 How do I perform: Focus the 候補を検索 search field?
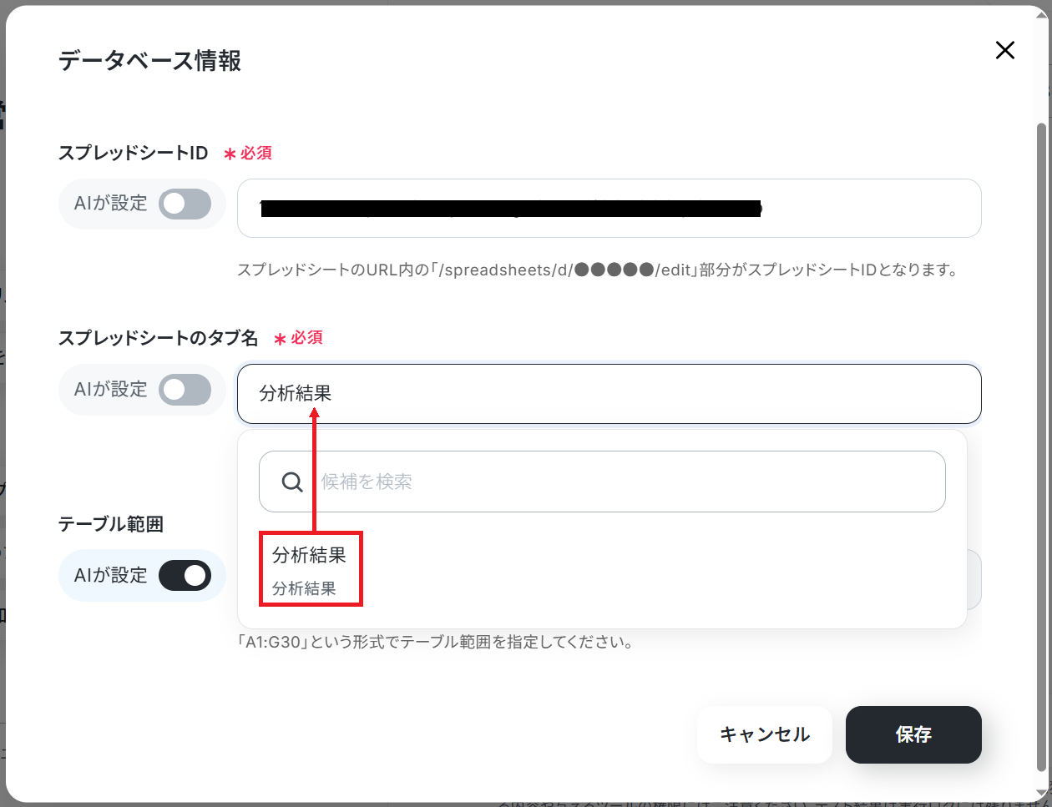[x=602, y=482]
